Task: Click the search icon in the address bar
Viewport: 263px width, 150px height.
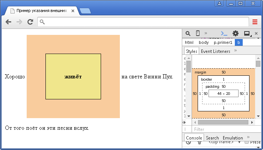Action: click(x=42, y=22)
